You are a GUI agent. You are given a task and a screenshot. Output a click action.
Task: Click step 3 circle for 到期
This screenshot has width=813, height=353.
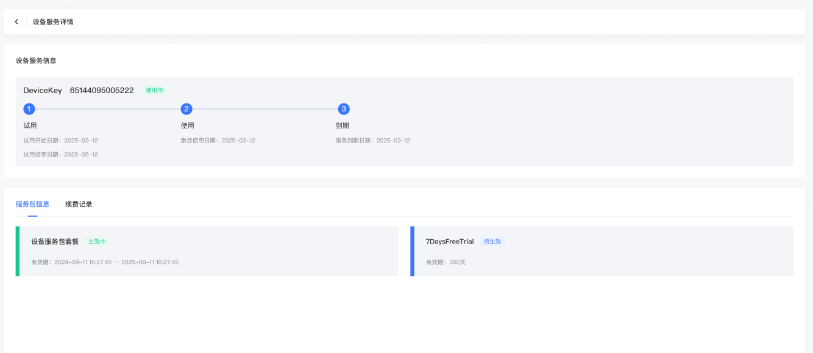[344, 109]
